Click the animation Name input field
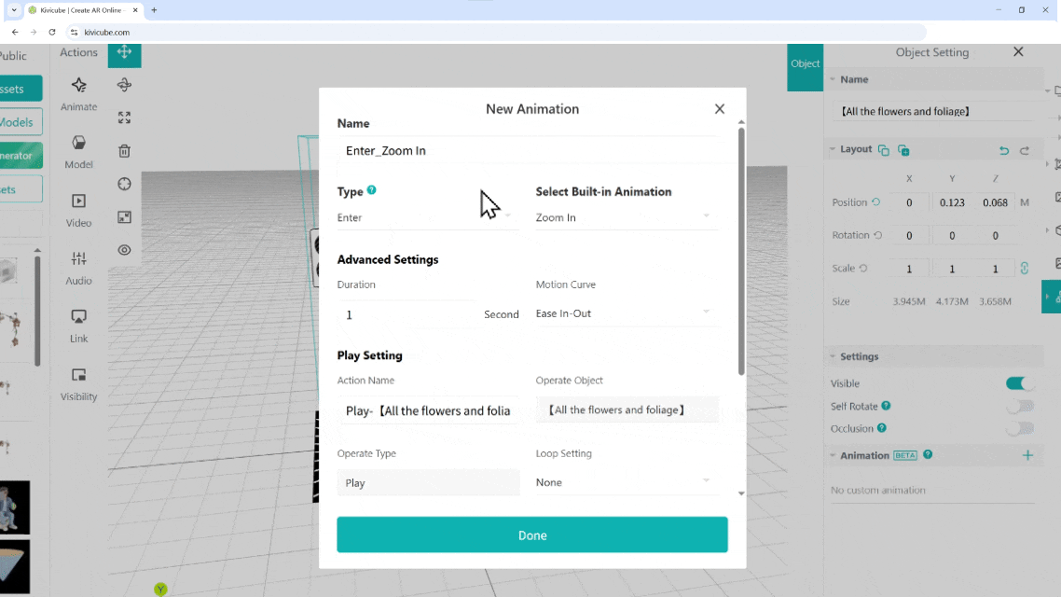1061x597 pixels. [x=527, y=150]
